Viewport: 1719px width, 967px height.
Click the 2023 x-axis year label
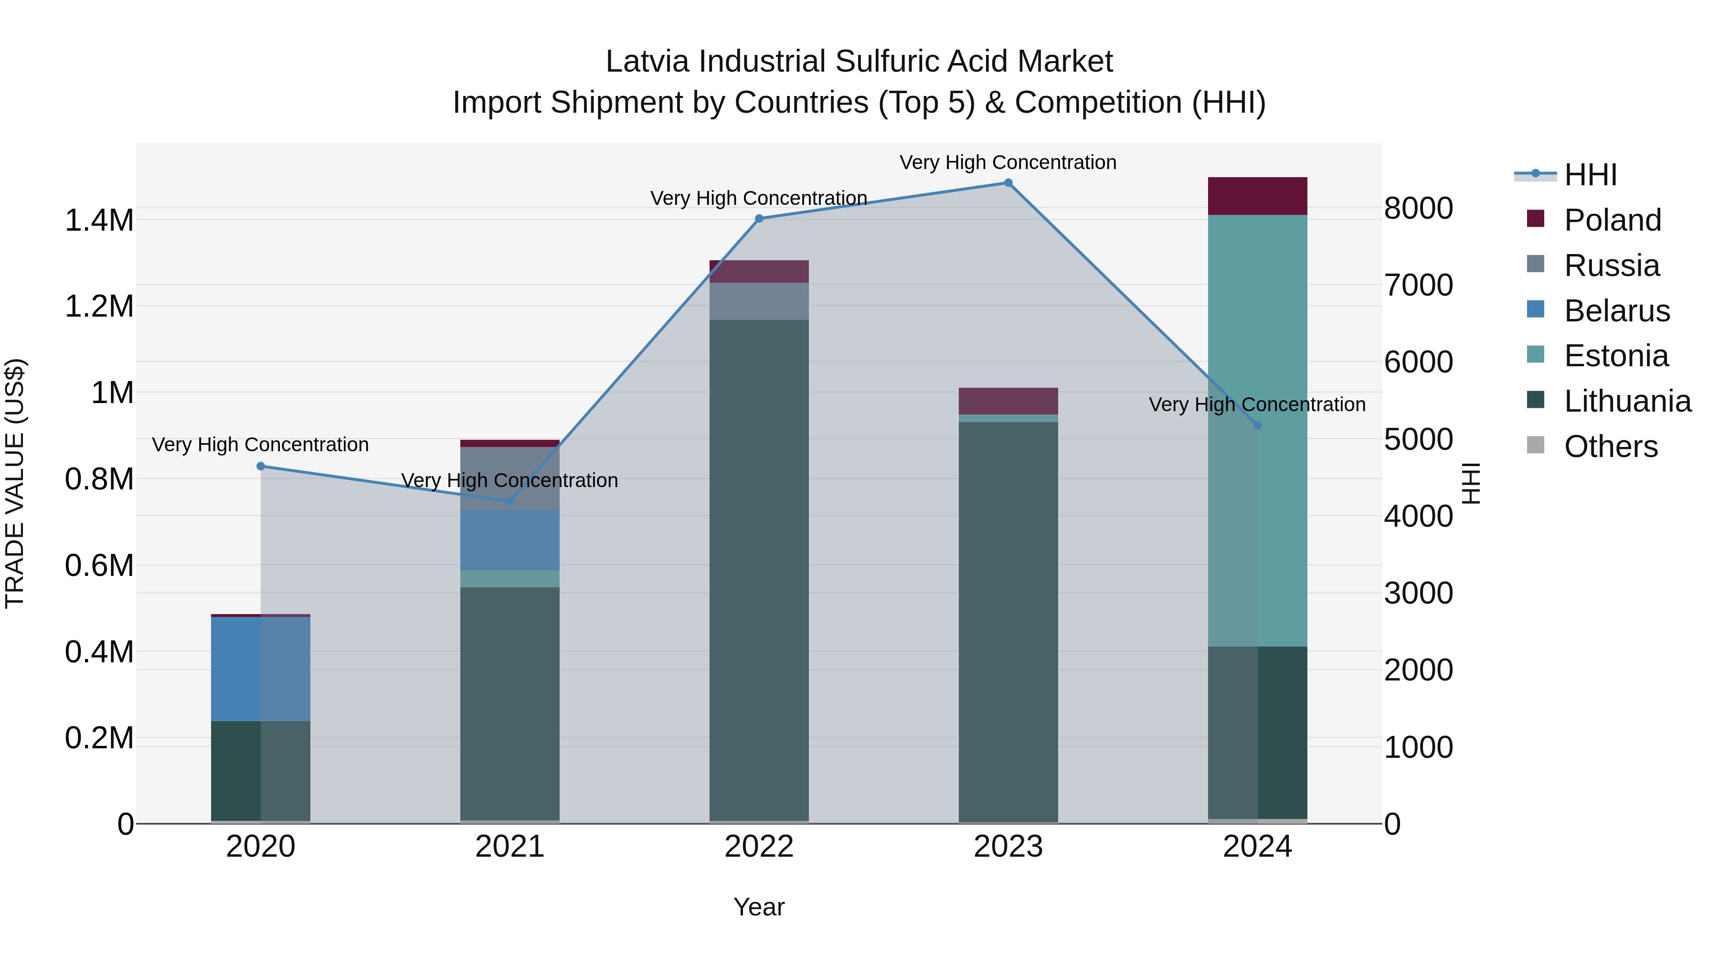tap(1008, 847)
